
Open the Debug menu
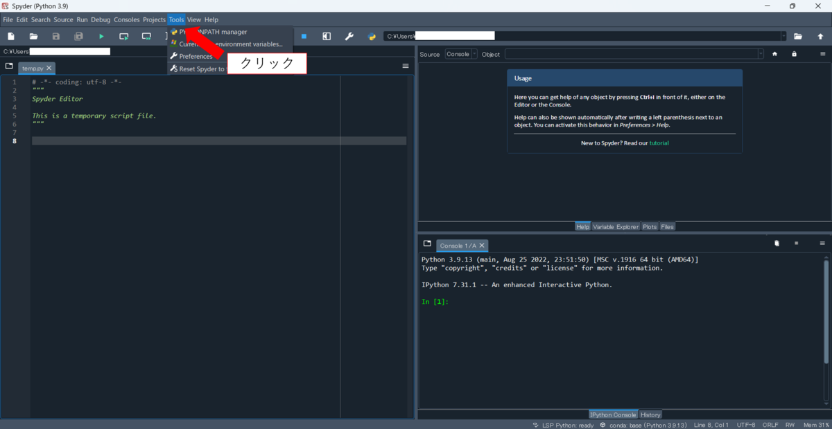(101, 20)
